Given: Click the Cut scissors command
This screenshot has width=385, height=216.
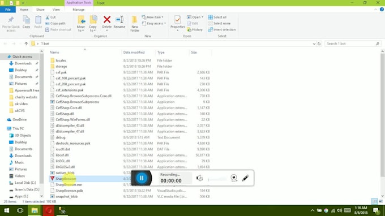Looking at the screenshot, I should (x=50, y=17).
